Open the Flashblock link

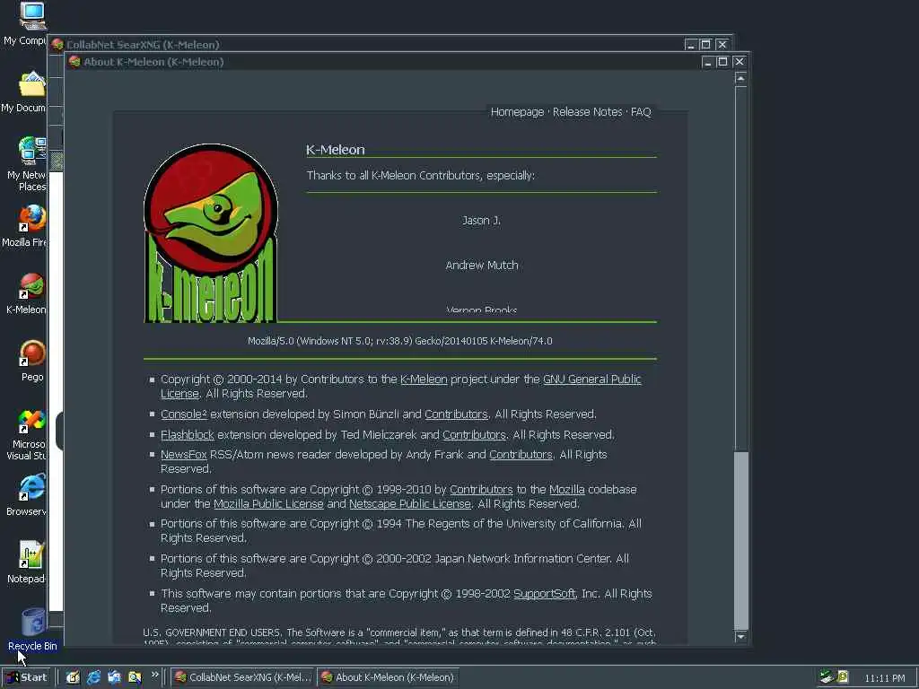coord(188,435)
